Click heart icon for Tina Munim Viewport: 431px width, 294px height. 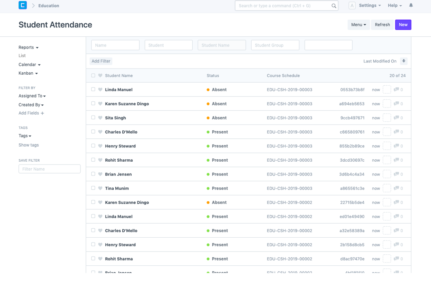click(x=100, y=188)
